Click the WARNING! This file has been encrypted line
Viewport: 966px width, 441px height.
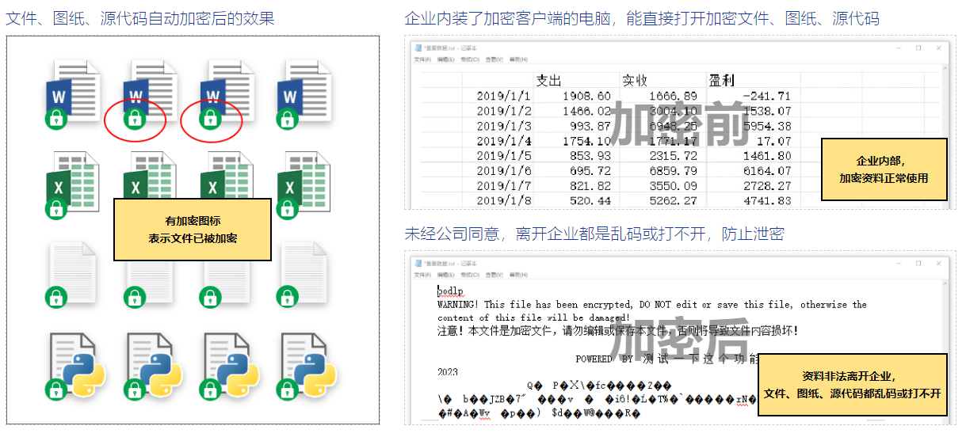click(652, 305)
